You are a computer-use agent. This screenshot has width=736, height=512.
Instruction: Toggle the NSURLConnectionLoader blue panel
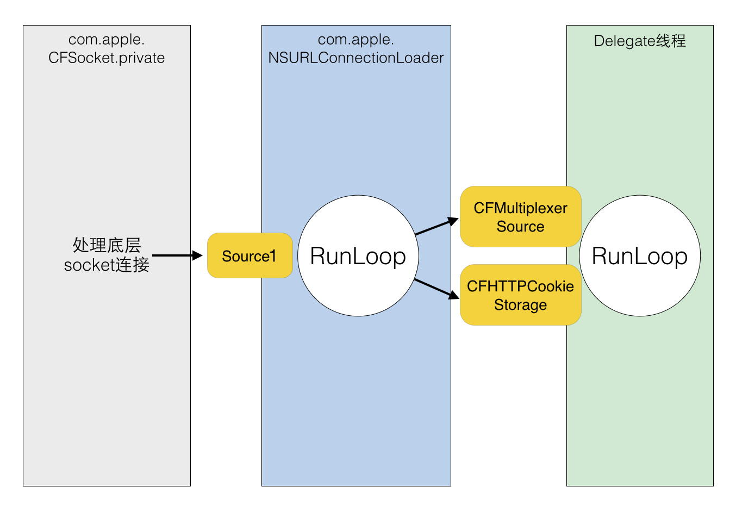pos(356,408)
